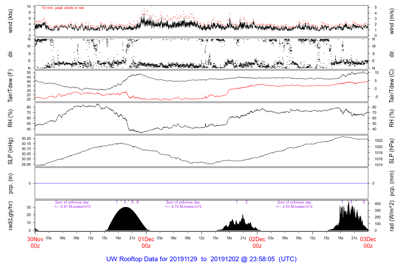Select the '25' temperature tick in Fahrenheit
The image size is (403, 275).
[29, 95]
